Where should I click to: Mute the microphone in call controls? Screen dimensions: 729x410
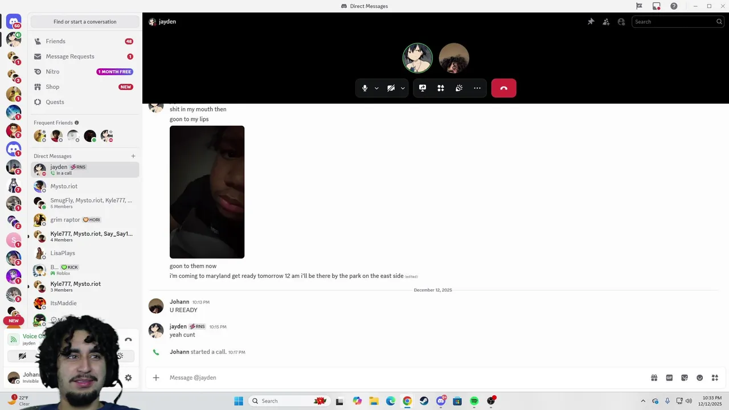pos(365,88)
